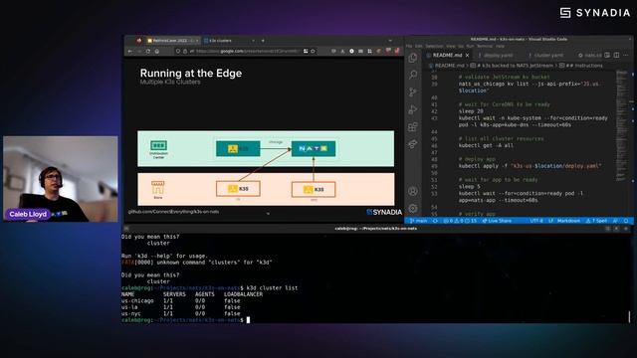This screenshot has width=637, height=358.
Task: Open the File menu in VS Code
Action: [409, 47]
